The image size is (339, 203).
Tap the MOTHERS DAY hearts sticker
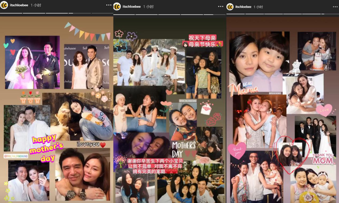(x=184, y=149)
